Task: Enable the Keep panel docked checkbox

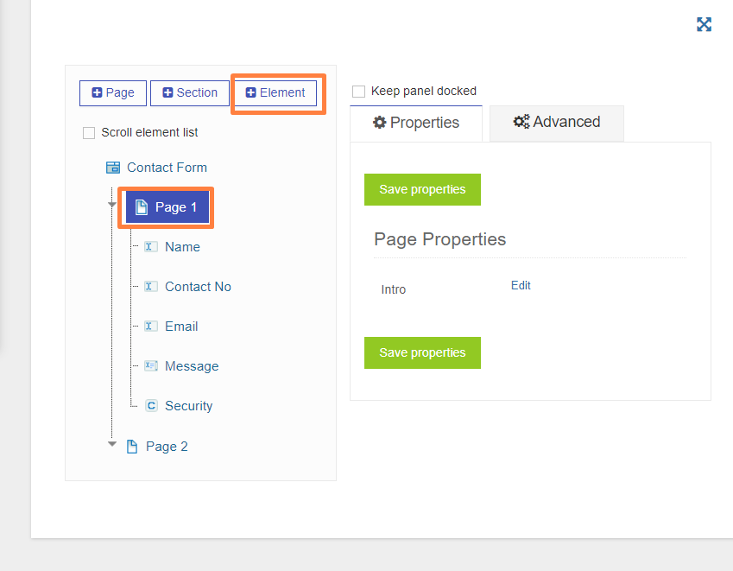Action: pyautogui.click(x=358, y=92)
